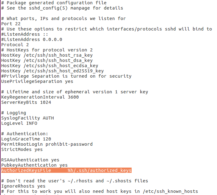Viewport: 217px width, 195px height.
Task: Click the #ListenAddress 0.0.0.0 line
Action: pyautogui.click(x=31, y=39)
